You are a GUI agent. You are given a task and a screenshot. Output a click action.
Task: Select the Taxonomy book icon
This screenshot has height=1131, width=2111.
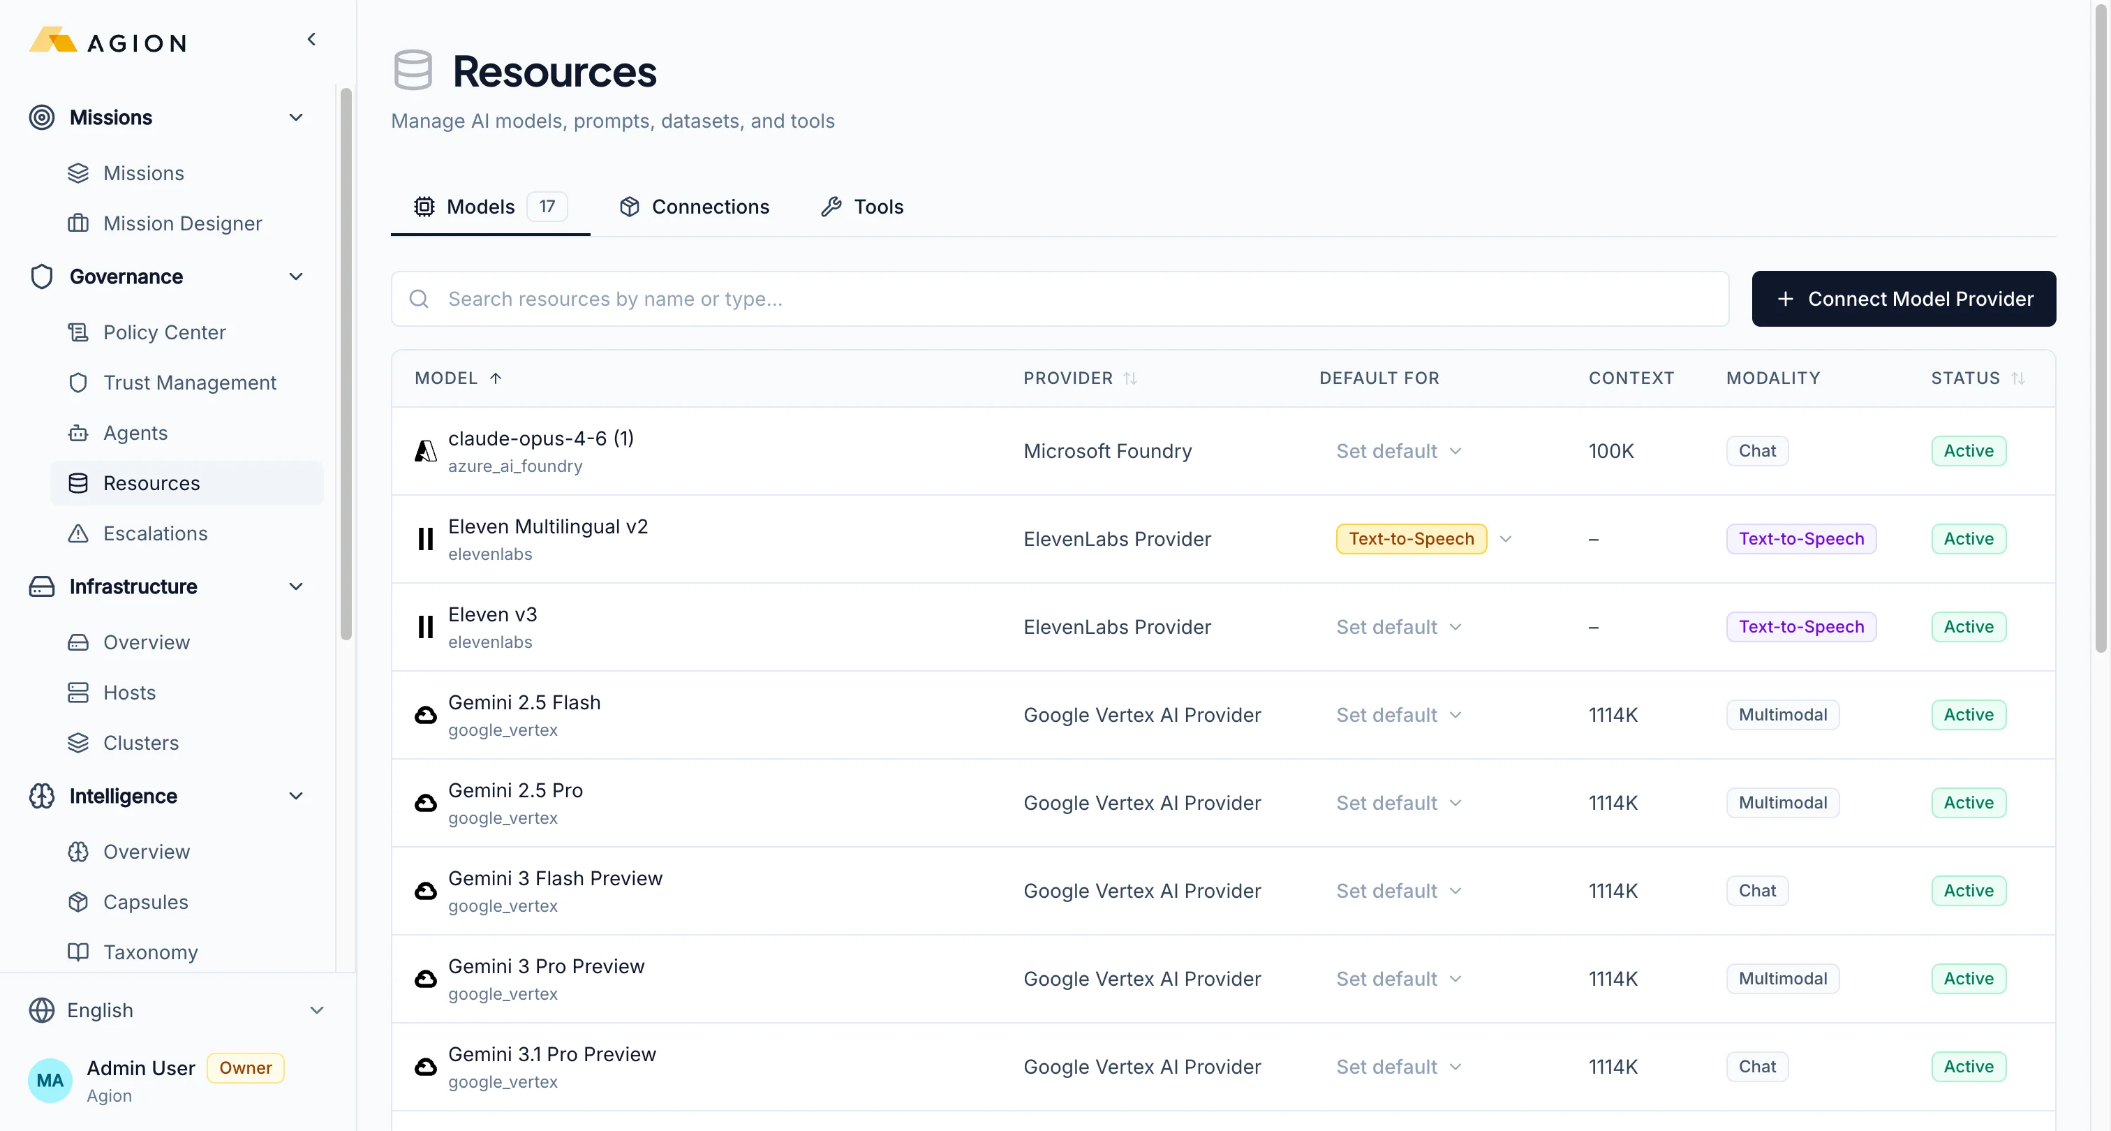point(79,952)
